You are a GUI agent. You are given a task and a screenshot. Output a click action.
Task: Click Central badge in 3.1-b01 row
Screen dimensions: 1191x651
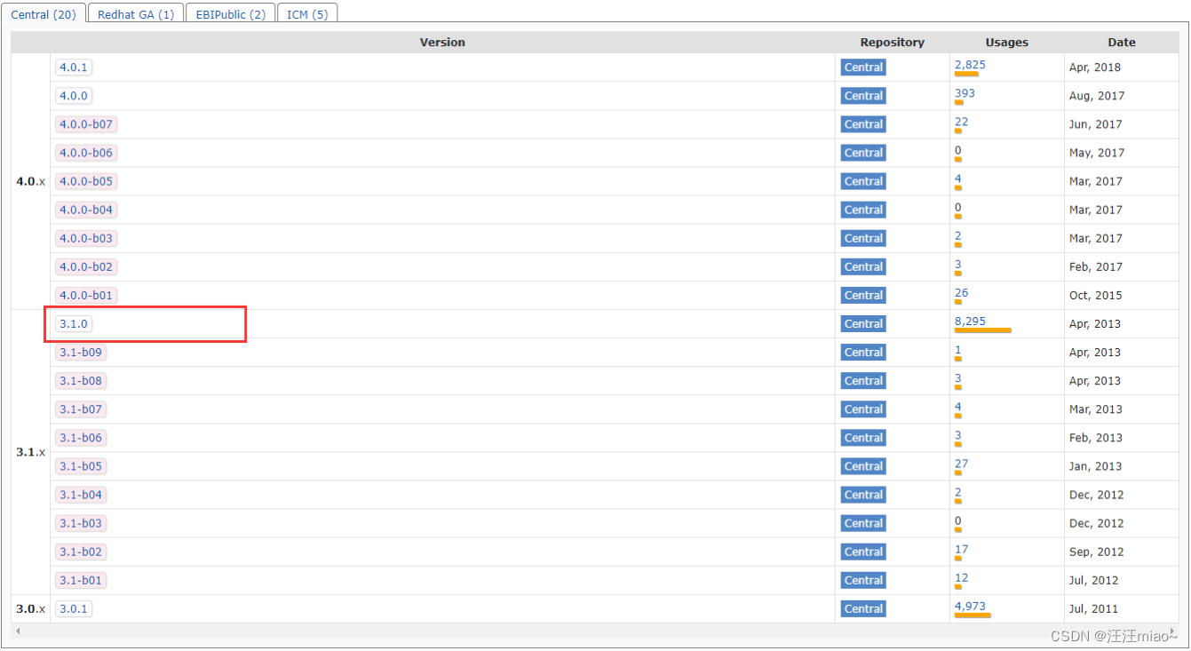point(863,580)
